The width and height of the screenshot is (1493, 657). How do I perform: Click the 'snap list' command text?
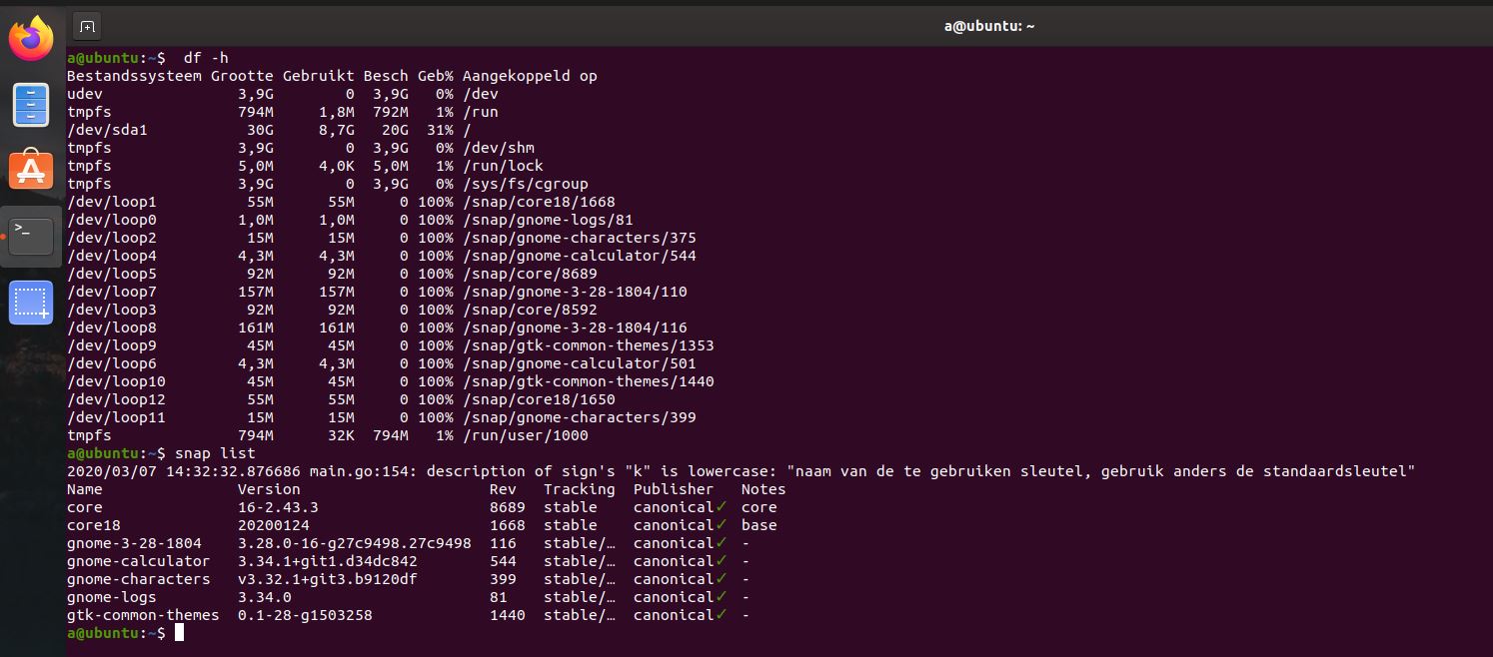[215, 453]
